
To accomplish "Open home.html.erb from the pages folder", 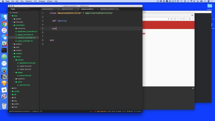I will [x=25, y=76].
